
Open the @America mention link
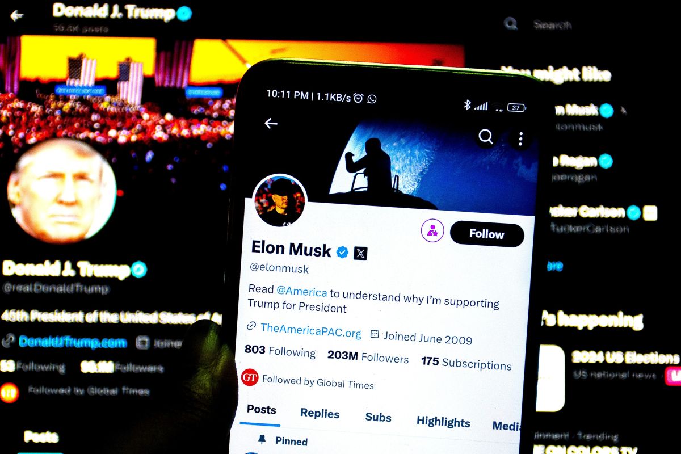tap(301, 291)
